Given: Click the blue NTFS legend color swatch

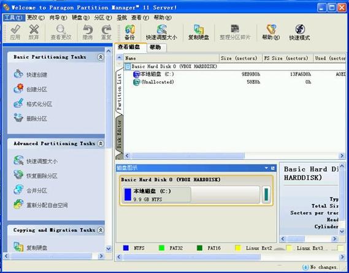Looking at the screenshot, I should (x=126, y=248).
